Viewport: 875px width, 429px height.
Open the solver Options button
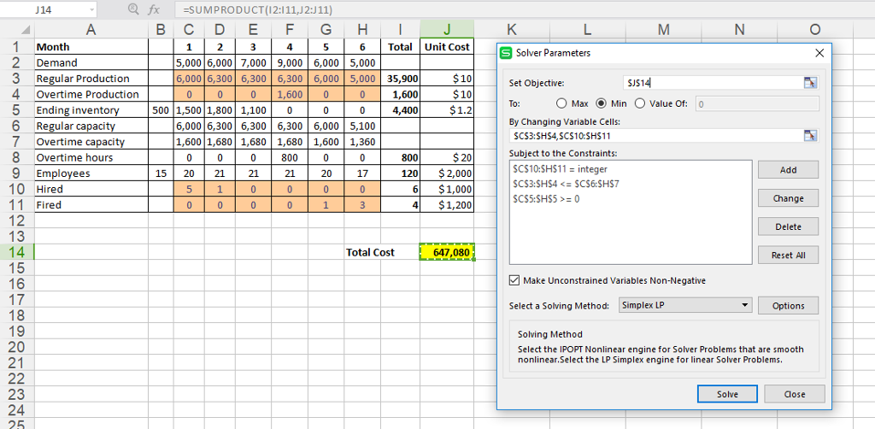(788, 306)
